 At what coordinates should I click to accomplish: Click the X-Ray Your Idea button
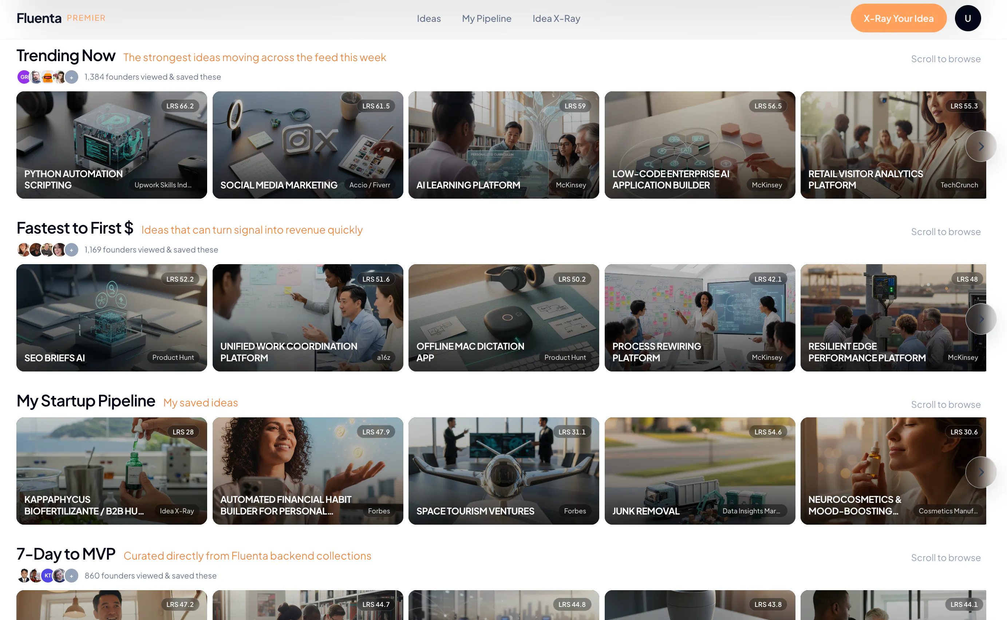tap(898, 18)
